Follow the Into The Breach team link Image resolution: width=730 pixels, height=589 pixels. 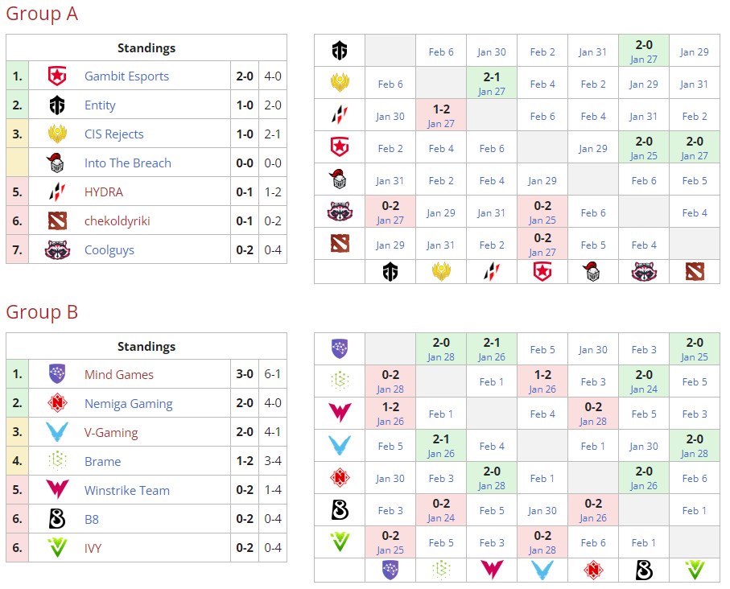coord(127,163)
